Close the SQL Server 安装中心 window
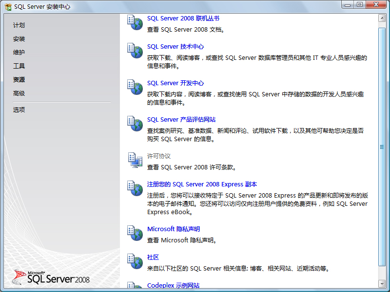The width and height of the screenshot is (390, 292). [x=376, y=5]
